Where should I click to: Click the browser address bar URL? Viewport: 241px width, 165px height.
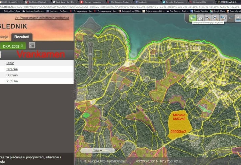pyautogui.click(x=100, y=6)
